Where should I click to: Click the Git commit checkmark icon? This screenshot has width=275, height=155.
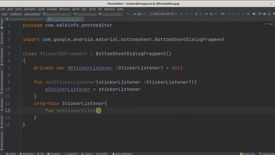pyautogui.click(x=233, y=14)
